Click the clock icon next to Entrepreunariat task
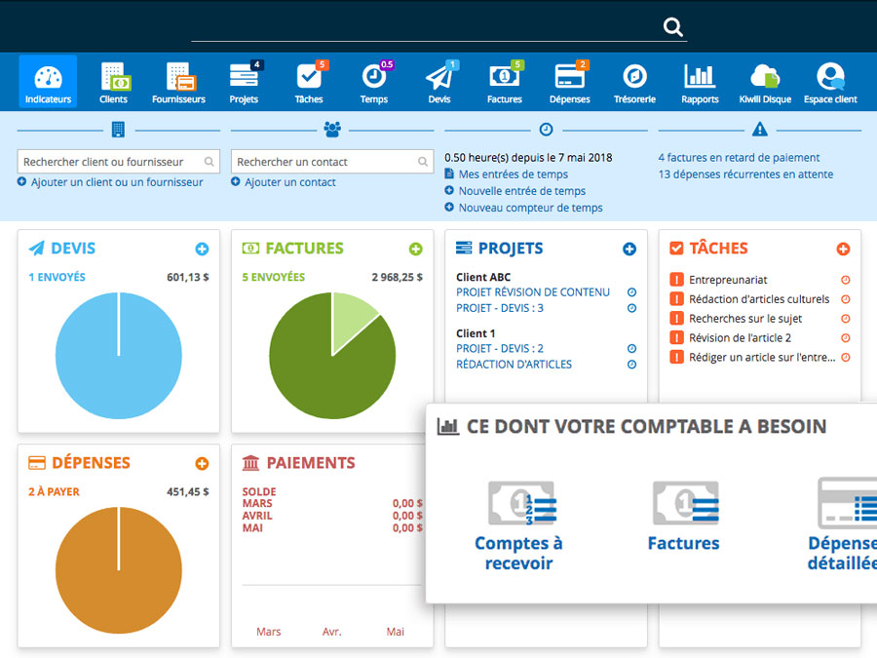The image size is (877, 658). pos(845,280)
